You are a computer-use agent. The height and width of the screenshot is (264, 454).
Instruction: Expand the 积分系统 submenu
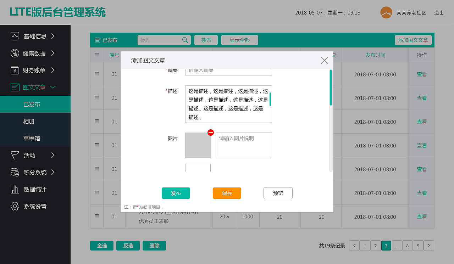point(52,172)
